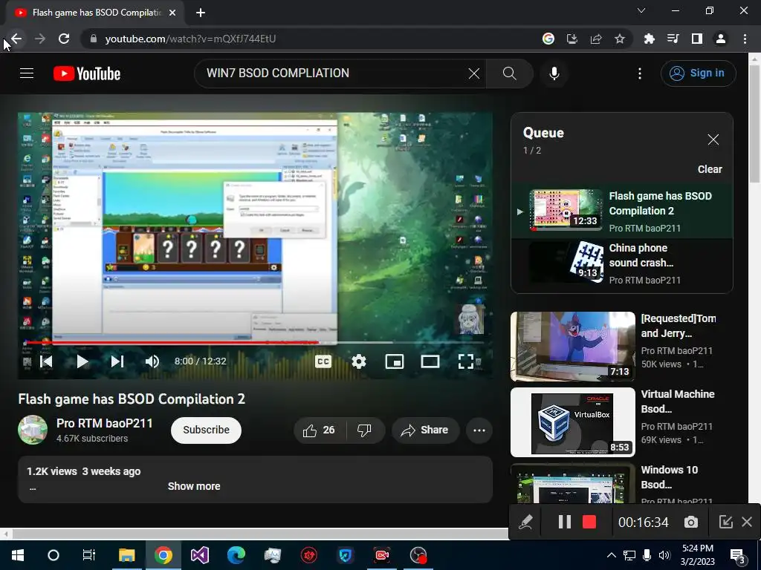Open Google icon in address bar
This screenshot has height=570, width=761.
click(548, 39)
